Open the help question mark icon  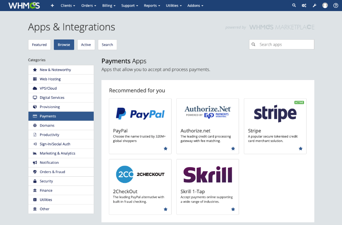pyautogui.click(x=336, y=6)
